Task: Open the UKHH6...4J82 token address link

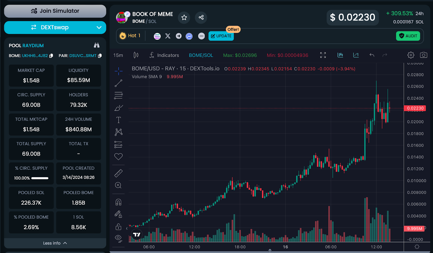Action: click(x=35, y=56)
